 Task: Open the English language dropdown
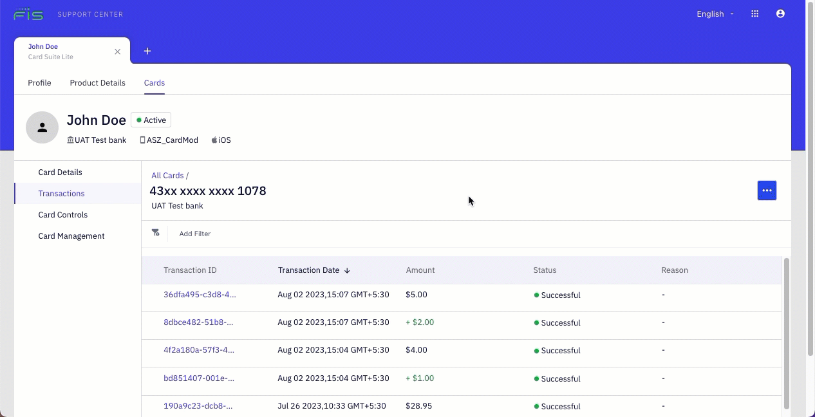714,14
